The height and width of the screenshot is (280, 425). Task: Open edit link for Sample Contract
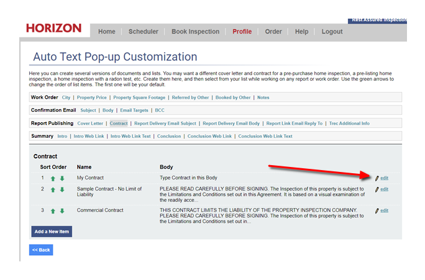tap(385, 189)
